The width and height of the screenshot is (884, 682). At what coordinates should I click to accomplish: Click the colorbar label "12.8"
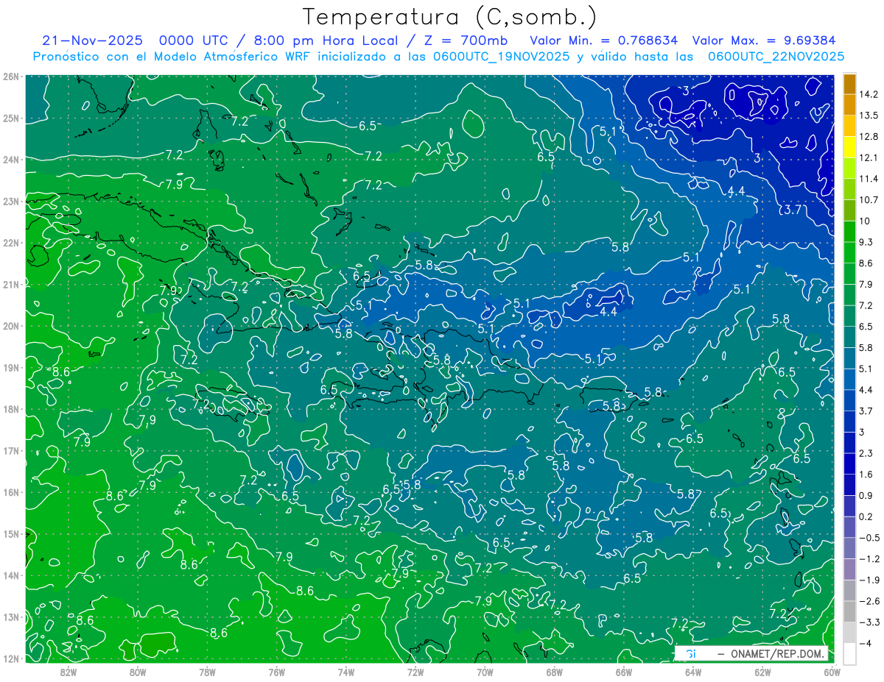point(870,137)
